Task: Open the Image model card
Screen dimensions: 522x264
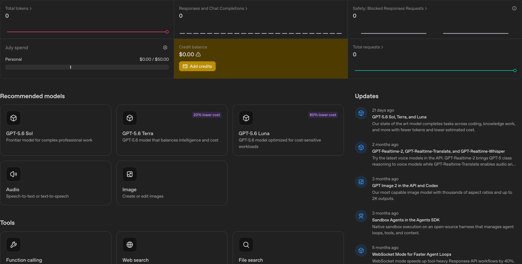Action: pos(172,183)
